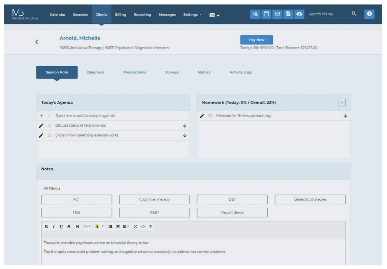The width and height of the screenshot is (387, 269).
Task: Switch the notes editor to code view
Action: 143,227
